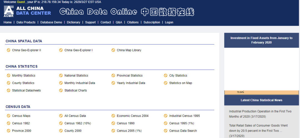Click the icon beside Statistics on Map
300x138 pixels.
pyautogui.click(x=166, y=83)
